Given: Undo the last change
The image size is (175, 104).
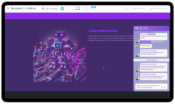Looking at the screenshot, I should 124,9.
